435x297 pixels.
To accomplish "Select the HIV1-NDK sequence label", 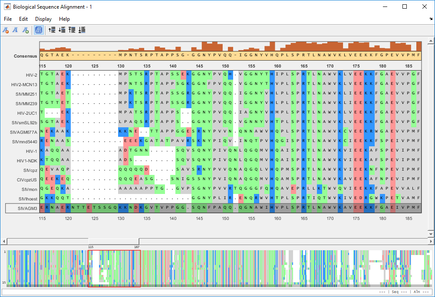I will coord(27,161).
